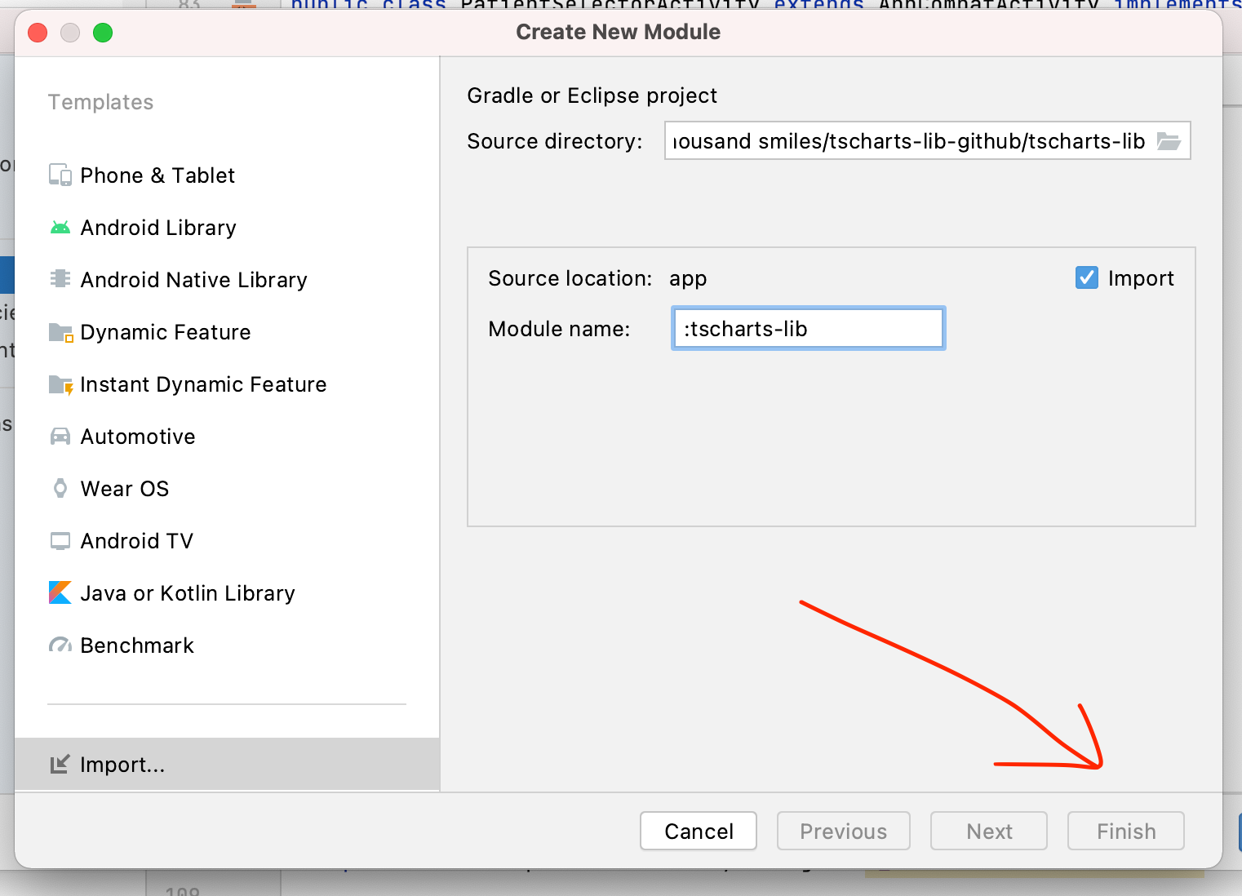
Task: Click the Finish button
Action: point(1125,831)
